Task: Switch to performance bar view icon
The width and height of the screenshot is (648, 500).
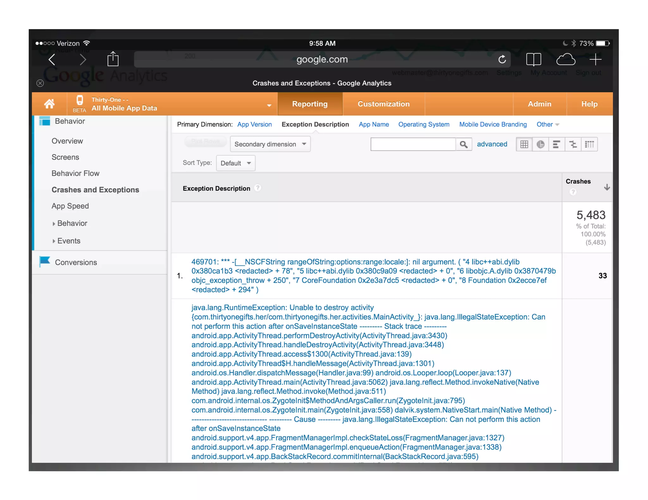Action: (x=557, y=144)
